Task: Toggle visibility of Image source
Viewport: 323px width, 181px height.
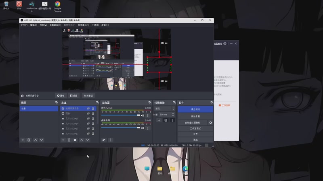Action: [88, 113]
